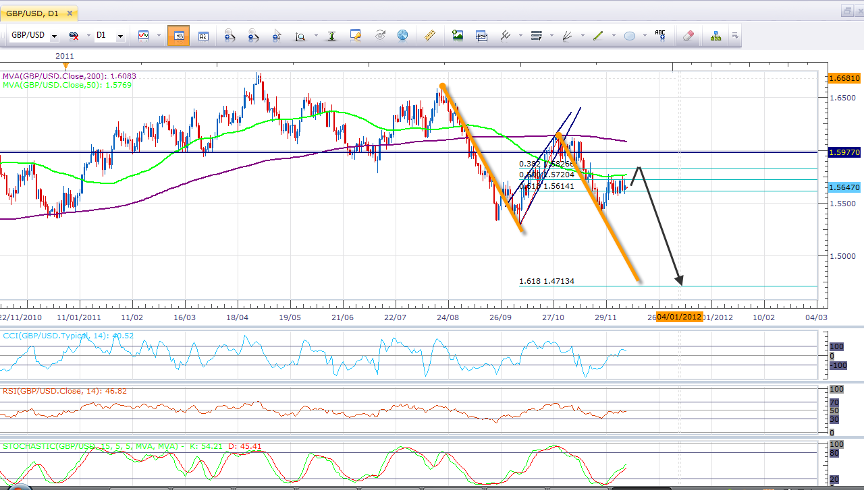Click the 11/01/2011 date axis label
The image size is (864, 490).
pos(79,317)
